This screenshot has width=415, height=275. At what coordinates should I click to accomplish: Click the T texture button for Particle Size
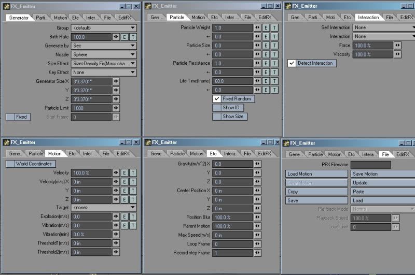pyautogui.click(x=274, y=46)
